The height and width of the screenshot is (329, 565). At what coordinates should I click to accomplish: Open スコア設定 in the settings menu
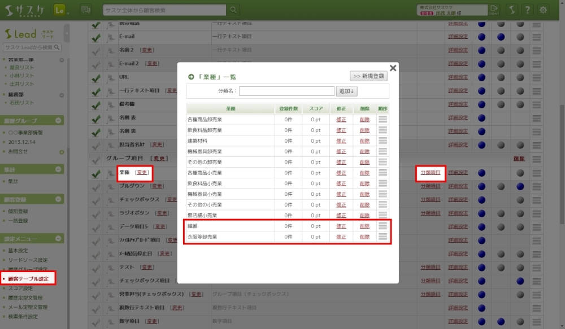click(20, 288)
